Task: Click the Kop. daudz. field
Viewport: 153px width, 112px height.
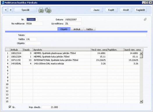Action: click(x=51, y=107)
